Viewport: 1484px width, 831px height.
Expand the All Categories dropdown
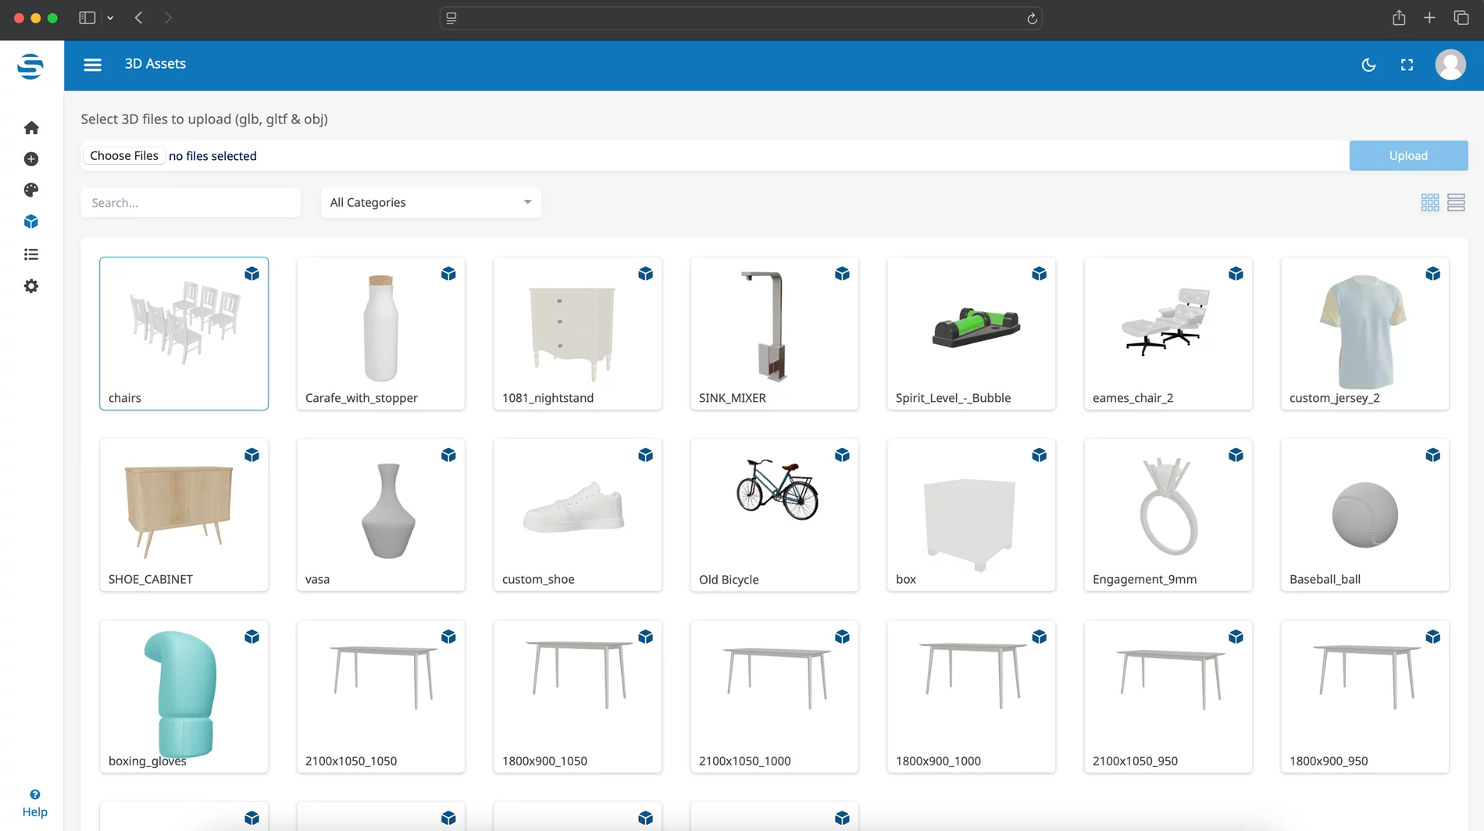pyautogui.click(x=430, y=203)
